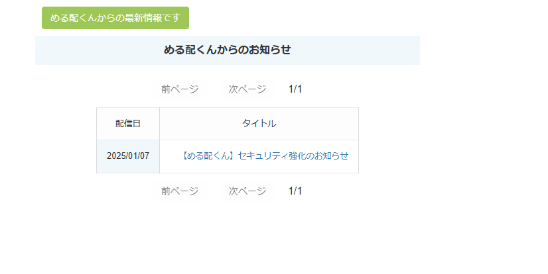Click the タイトル column header
The height and width of the screenshot is (274, 548).
coord(259,123)
